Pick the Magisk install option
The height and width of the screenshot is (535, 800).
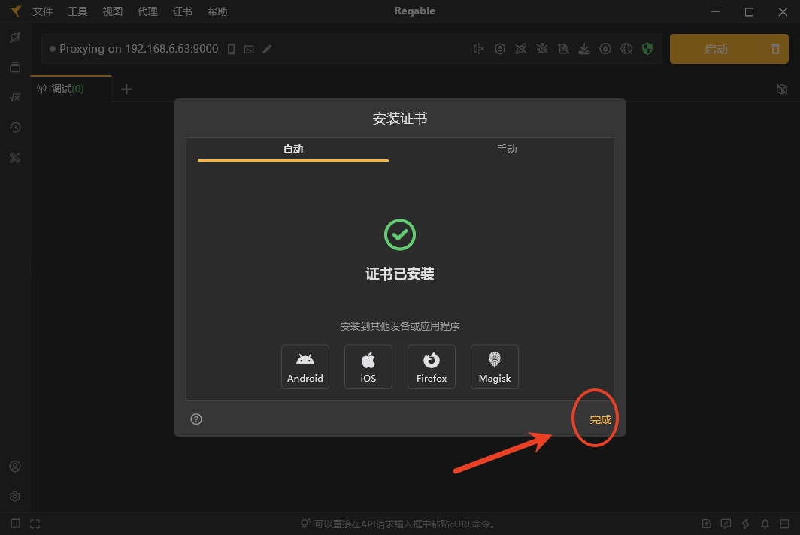pyautogui.click(x=495, y=367)
